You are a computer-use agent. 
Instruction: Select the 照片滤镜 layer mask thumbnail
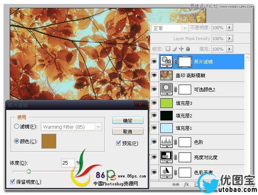[185, 62]
